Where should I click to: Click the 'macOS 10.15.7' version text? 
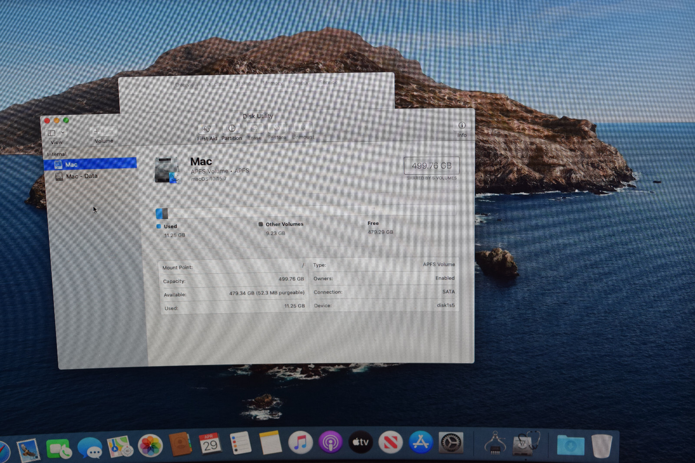click(x=208, y=179)
